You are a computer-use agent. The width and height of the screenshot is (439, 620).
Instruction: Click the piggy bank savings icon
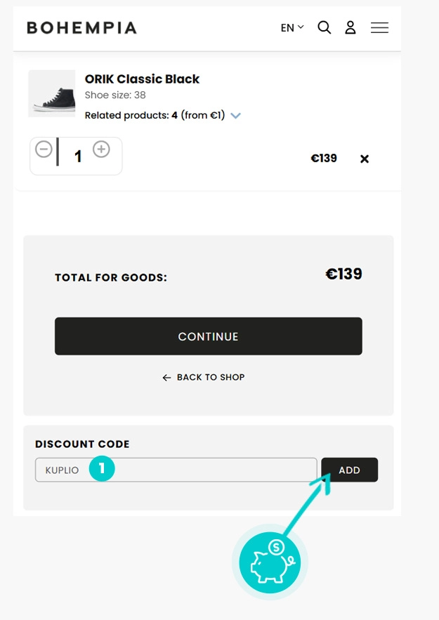270,562
